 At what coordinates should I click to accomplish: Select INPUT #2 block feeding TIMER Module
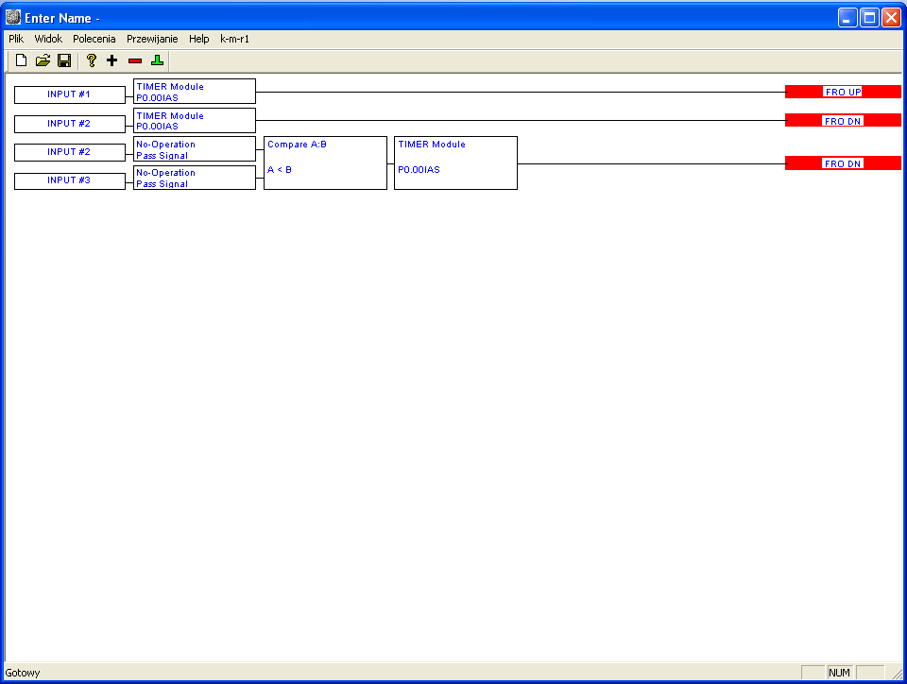coord(69,124)
